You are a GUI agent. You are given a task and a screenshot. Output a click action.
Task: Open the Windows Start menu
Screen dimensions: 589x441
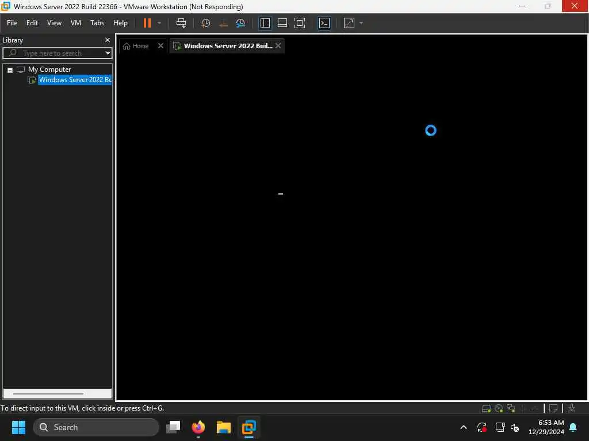pyautogui.click(x=18, y=427)
